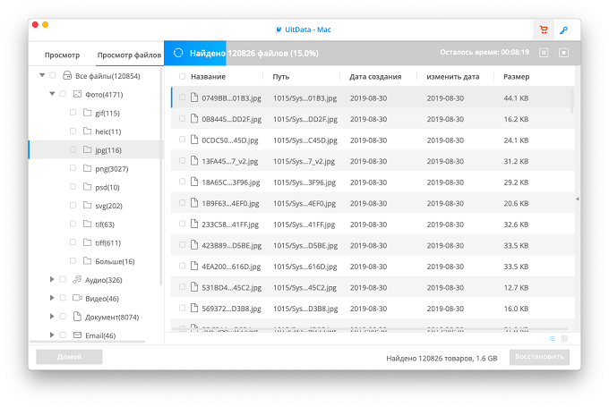
Task: Click the scan progress bar
Action: point(372,53)
